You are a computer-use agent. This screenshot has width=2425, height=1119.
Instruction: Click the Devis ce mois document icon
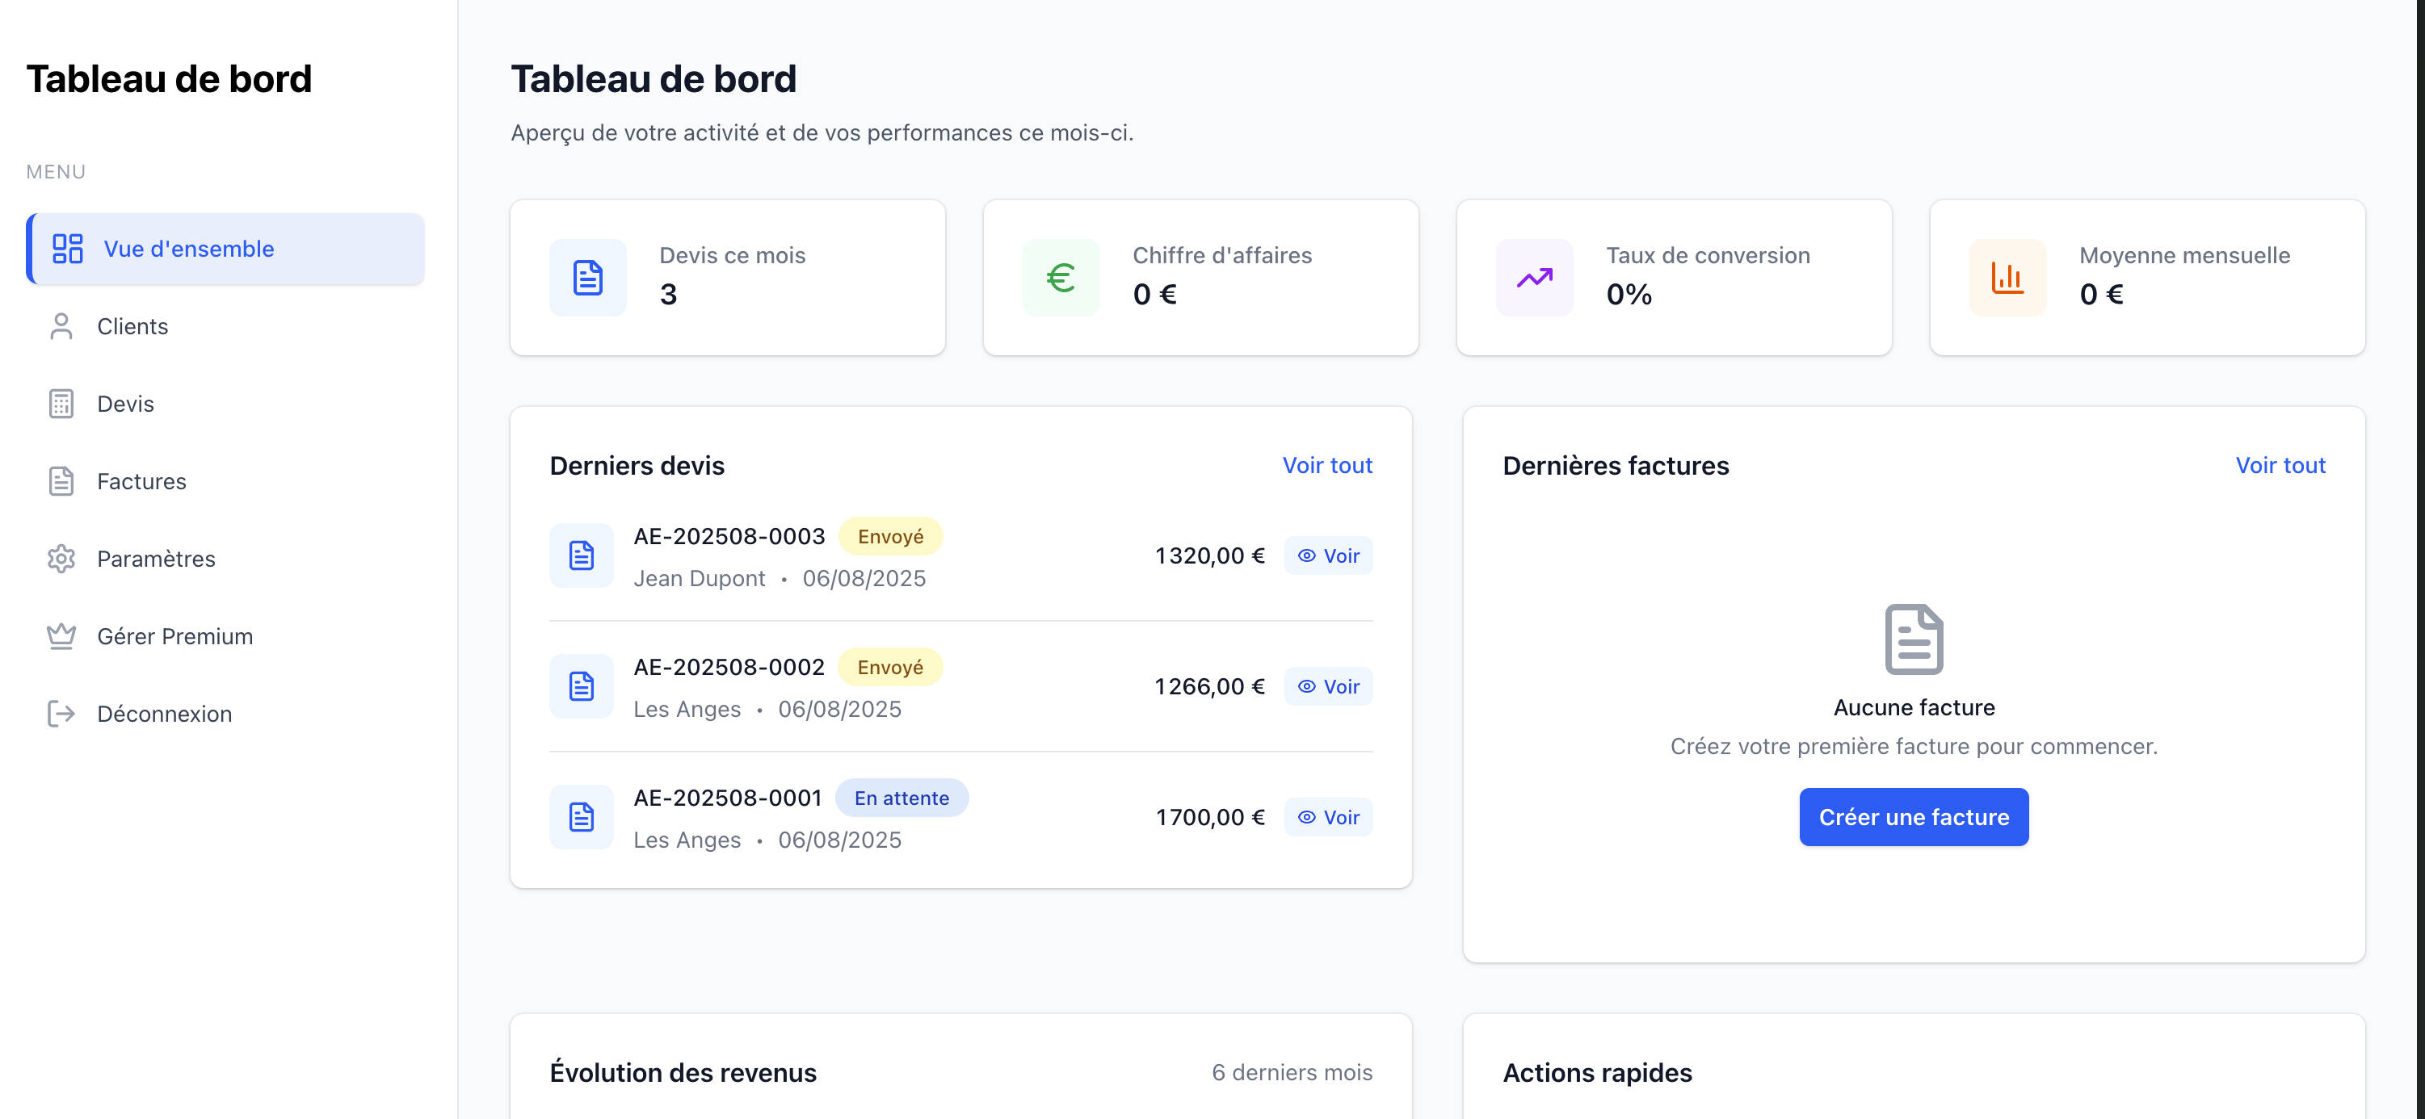[587, 278]
